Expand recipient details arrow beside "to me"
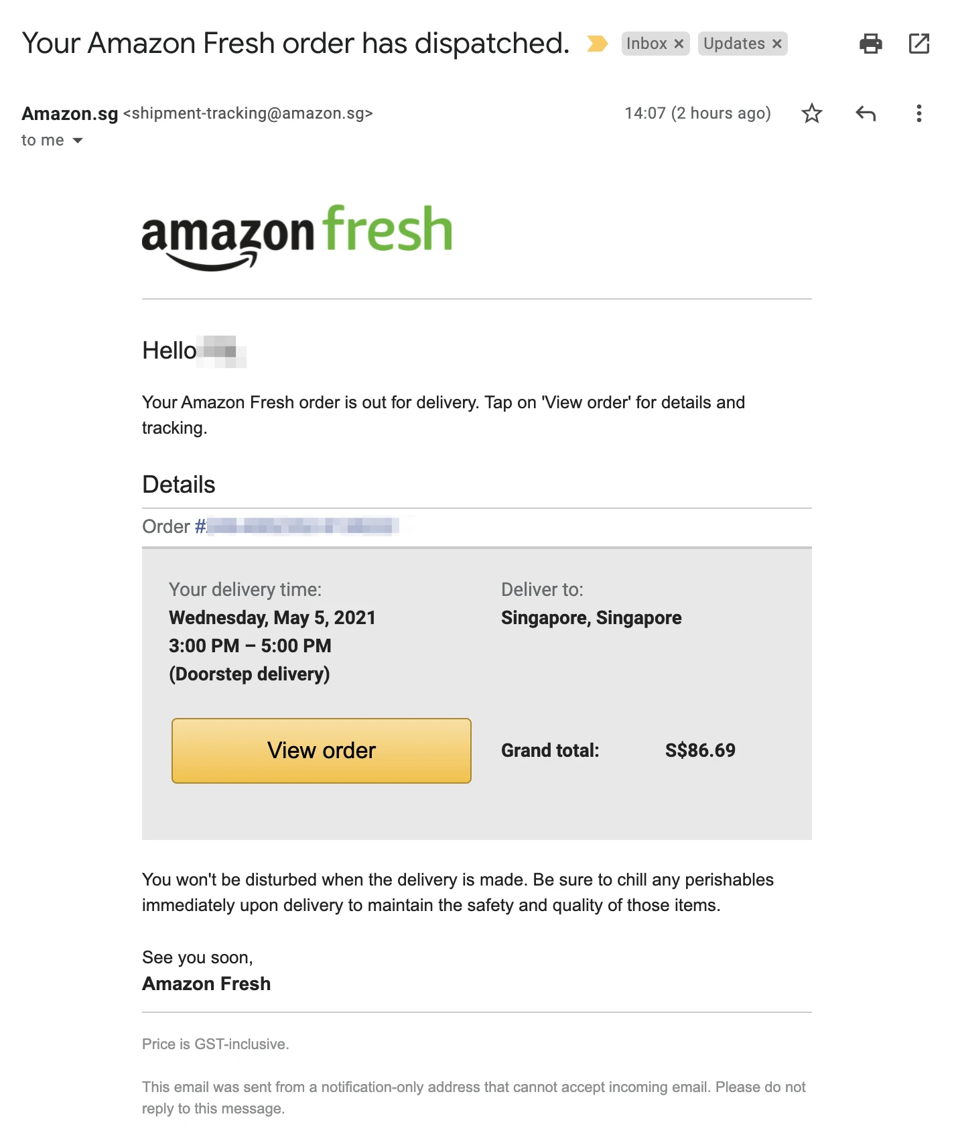Image resolution: width=954 pixels, height=1147 pixels. [78, 141]
